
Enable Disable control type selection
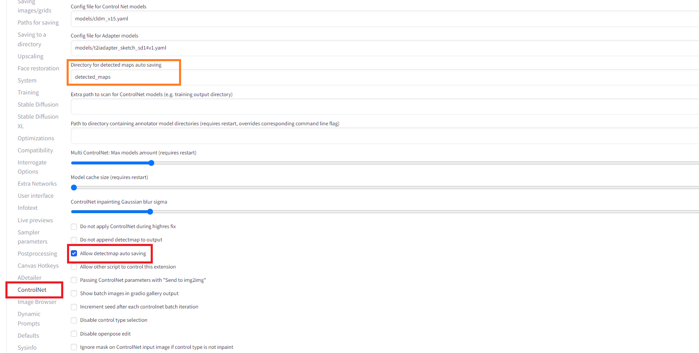[x=74, y=320]
